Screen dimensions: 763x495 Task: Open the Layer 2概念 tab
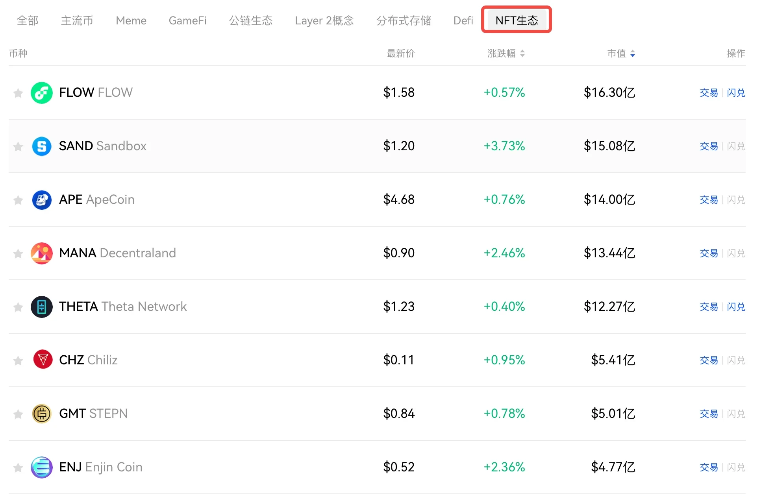324,20
